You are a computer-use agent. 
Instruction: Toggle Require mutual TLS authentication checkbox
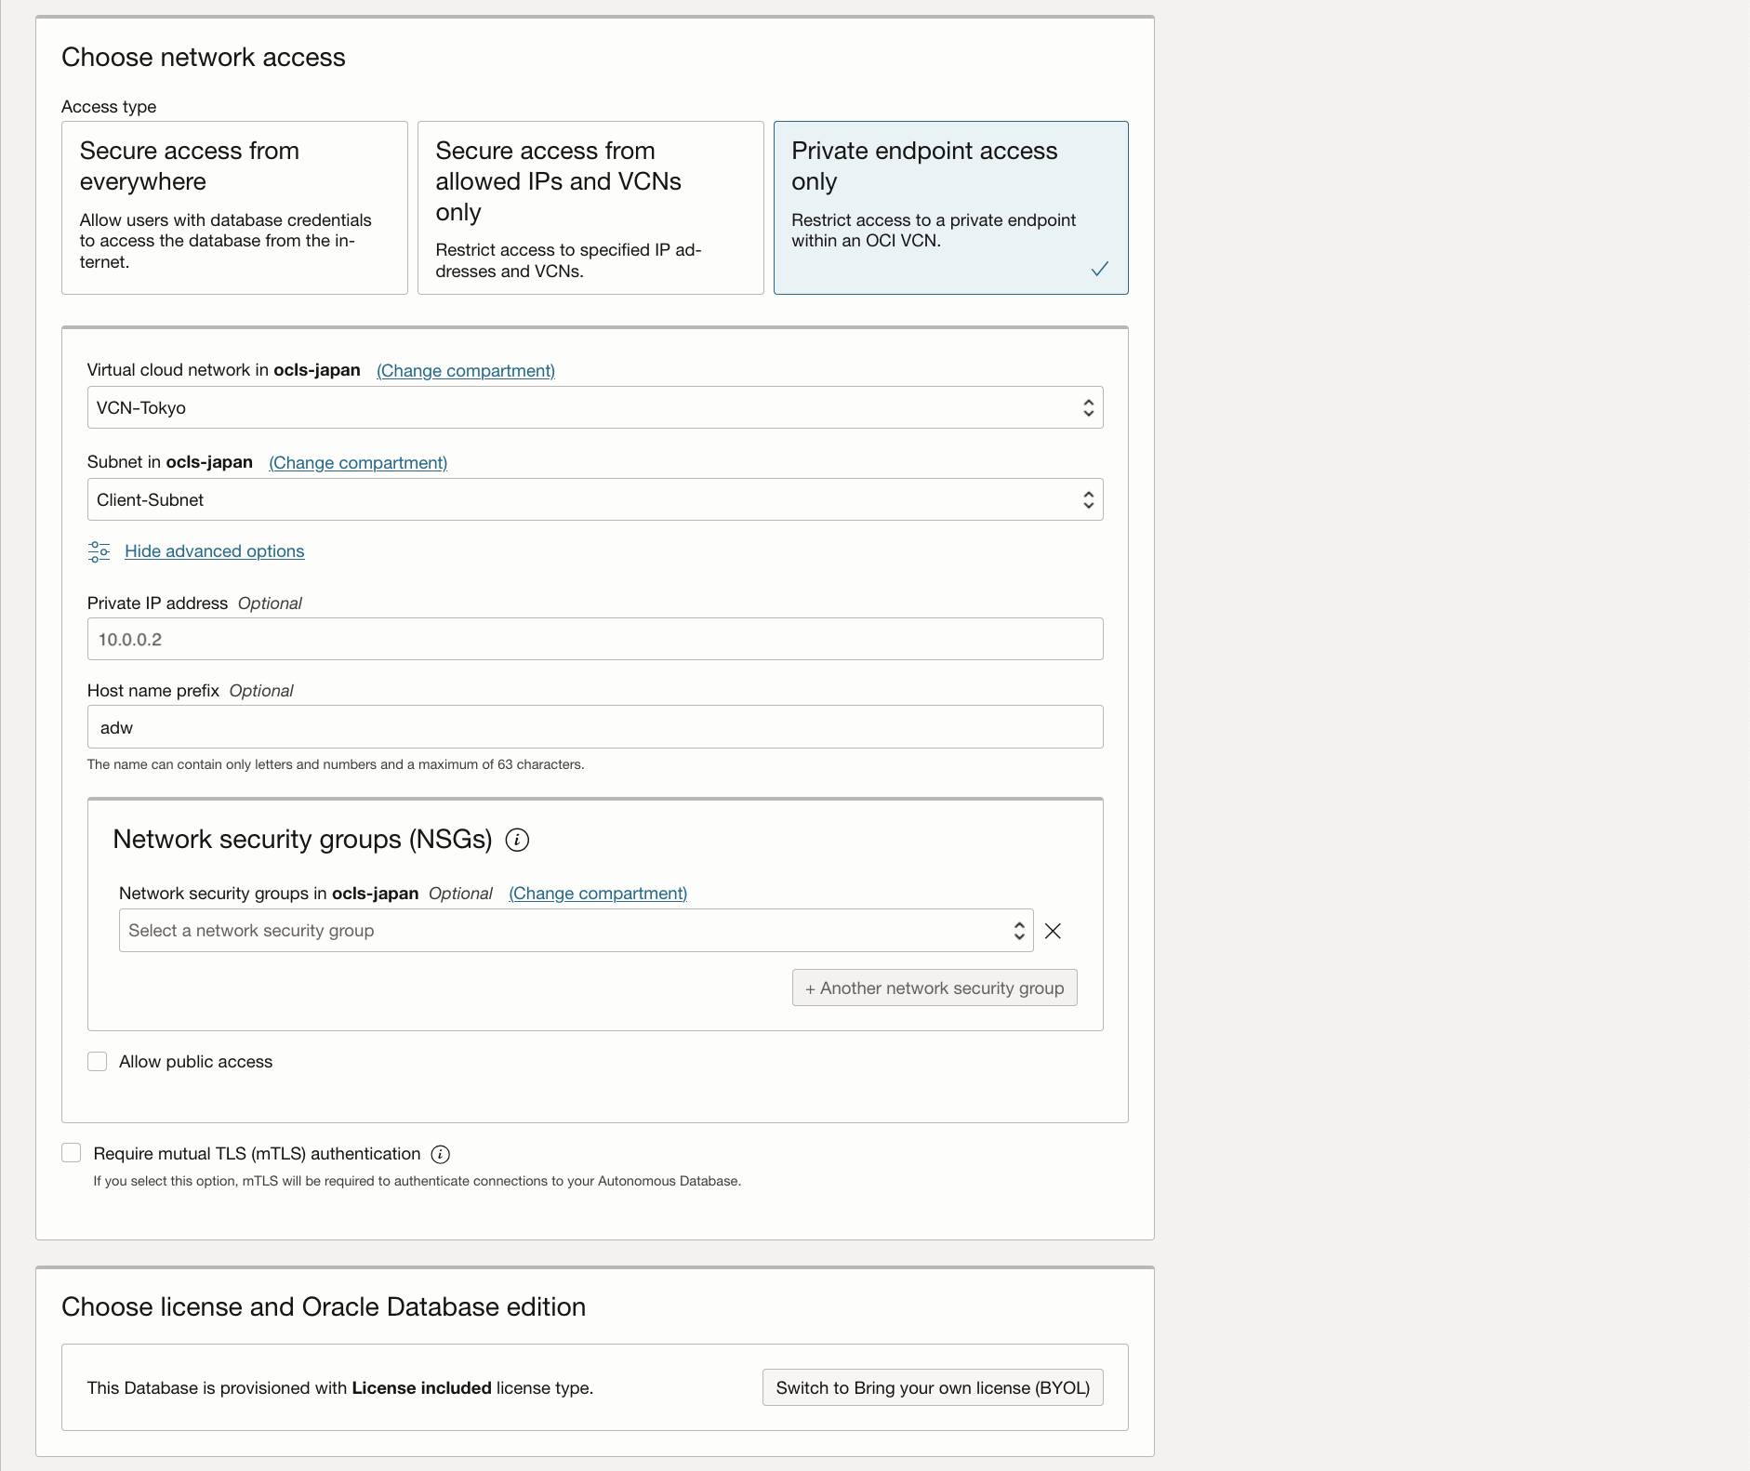pyautogui.click(x=72, y=1153)
